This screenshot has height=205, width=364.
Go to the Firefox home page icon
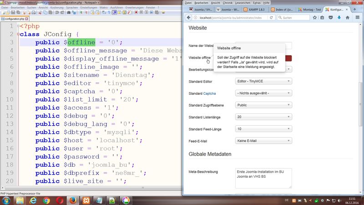click(x=347, y=18)
